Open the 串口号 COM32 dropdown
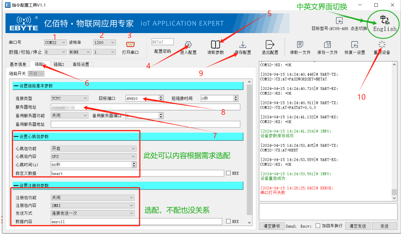401x234 pixels. coord(55,42)
